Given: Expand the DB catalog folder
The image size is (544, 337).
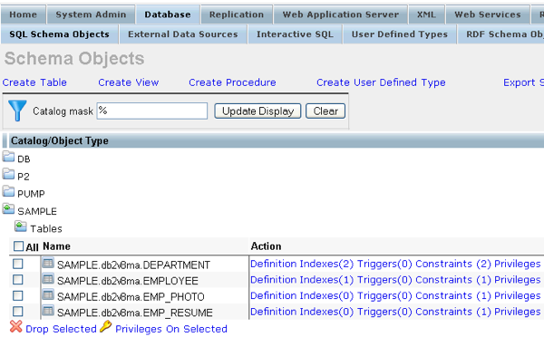Looking at the screenshot, I should pyautogui.click(x=8, y=157).
